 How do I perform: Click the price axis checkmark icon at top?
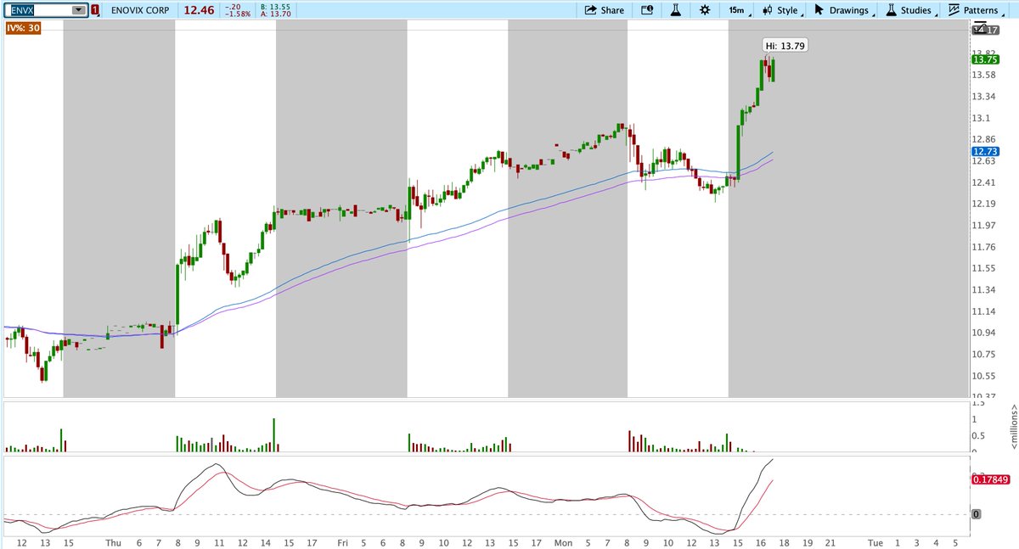pyautogui.click(x=979, y=28)
